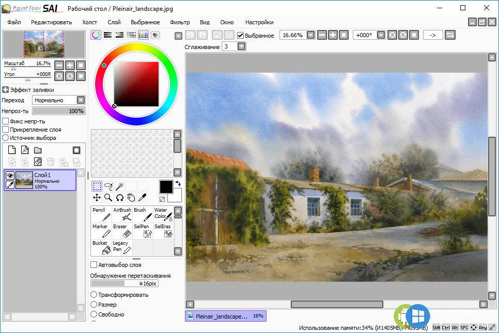The width and height of the screenshot is (499, 333).
Task: Select the Marker tool
Action: (x=101, y=231)
